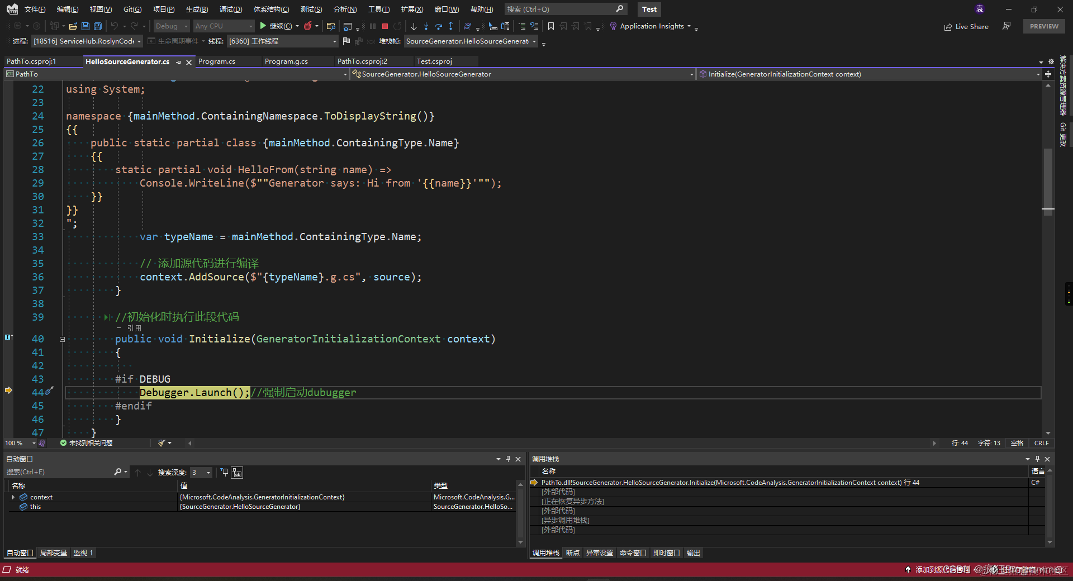
Task: Click the green no-issues check icon
Action: 63,443
